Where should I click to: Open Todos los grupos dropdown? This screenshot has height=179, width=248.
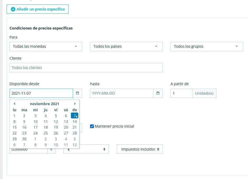coord(207,46)
